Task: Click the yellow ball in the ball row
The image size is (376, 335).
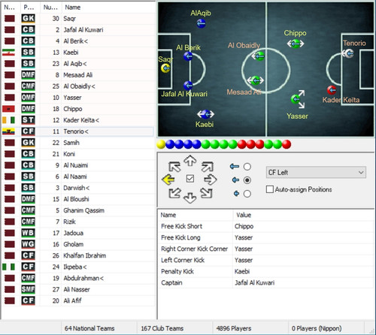Action: (x=161, y=144)
